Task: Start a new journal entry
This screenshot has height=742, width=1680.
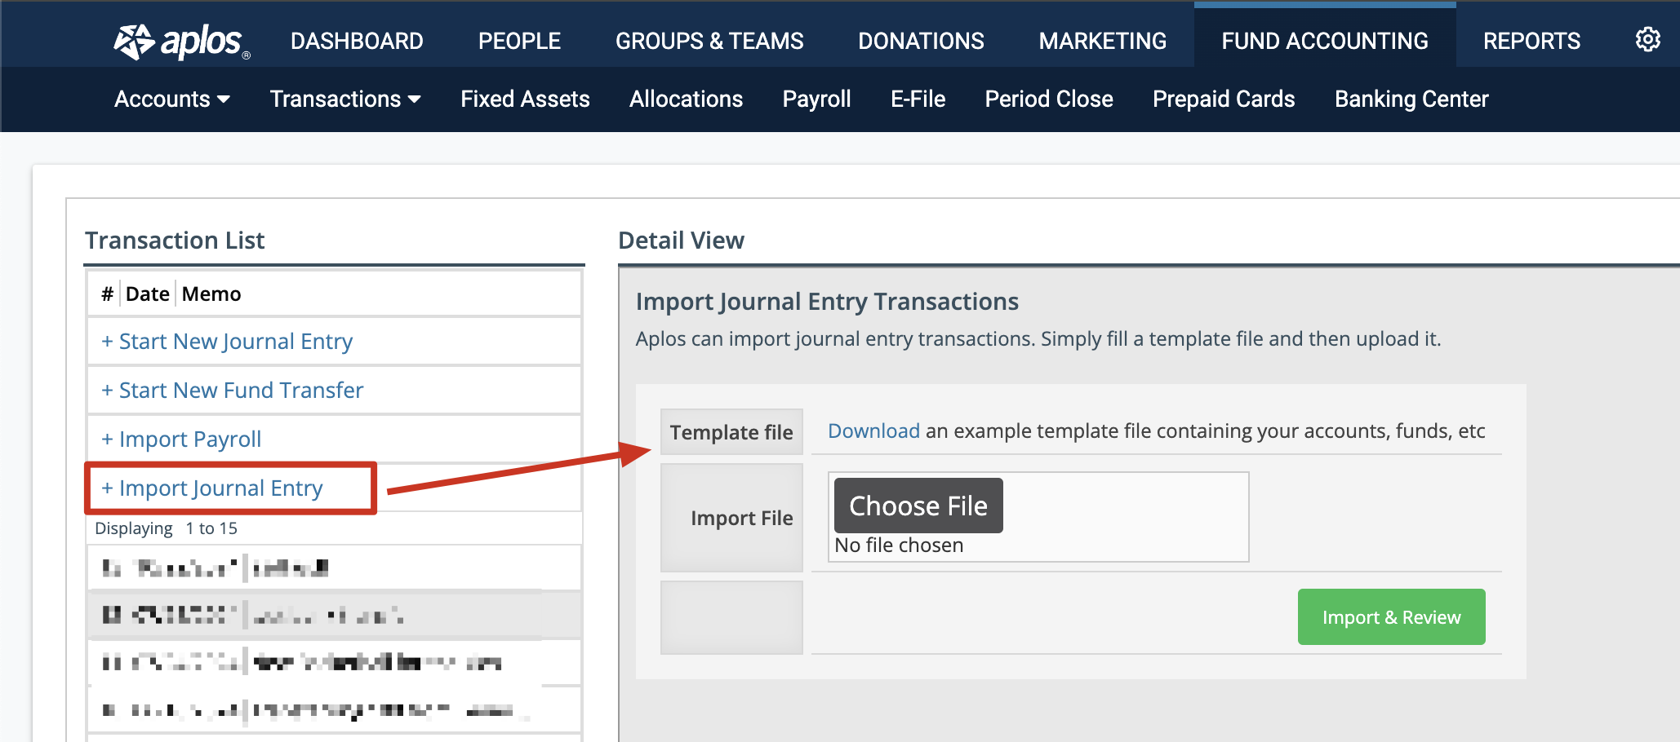Action: pos(227,341)
